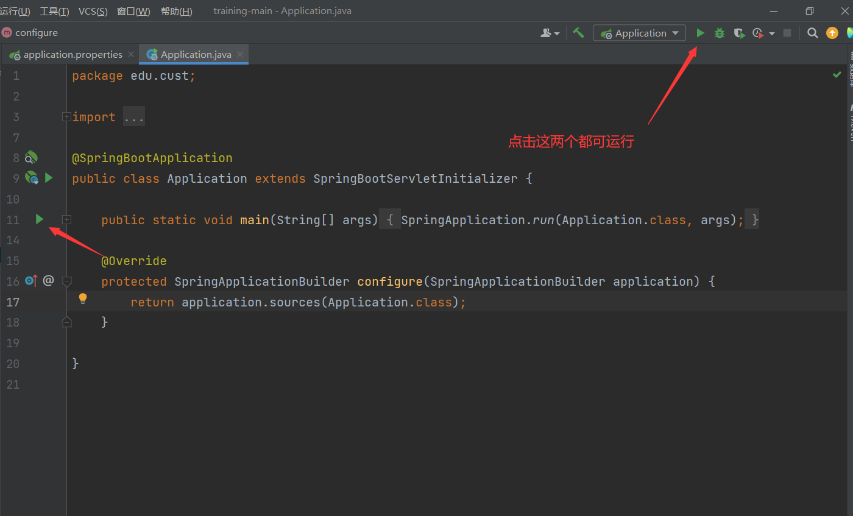Start debugging with the green bug icon
The image size is (853, 516).
(x=720, y=33)
